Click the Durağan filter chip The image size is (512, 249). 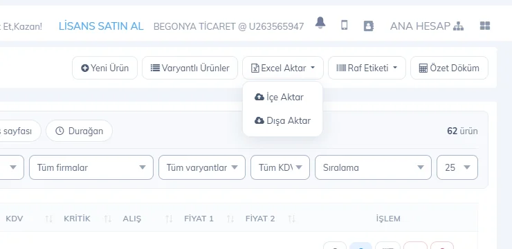click(x=80, y=131)
